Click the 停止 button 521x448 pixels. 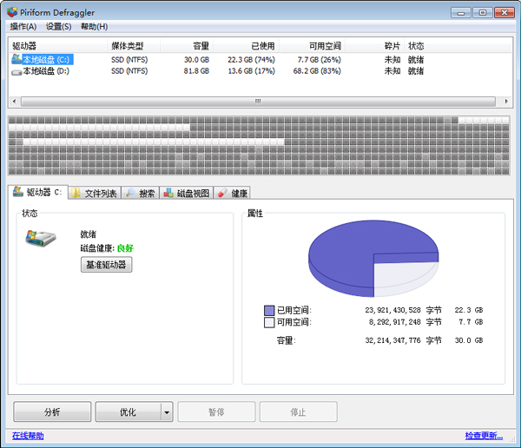(299, 412)
